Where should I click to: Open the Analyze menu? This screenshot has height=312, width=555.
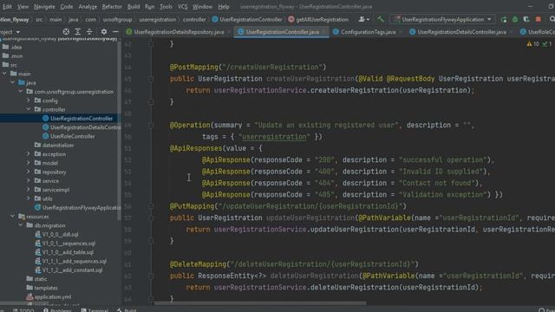[x=88, y=7]
